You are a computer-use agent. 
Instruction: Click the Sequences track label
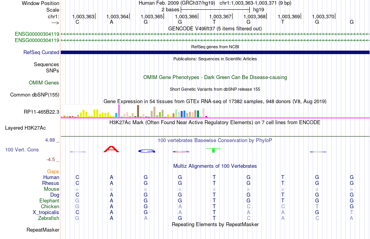[x=46, y=64]
